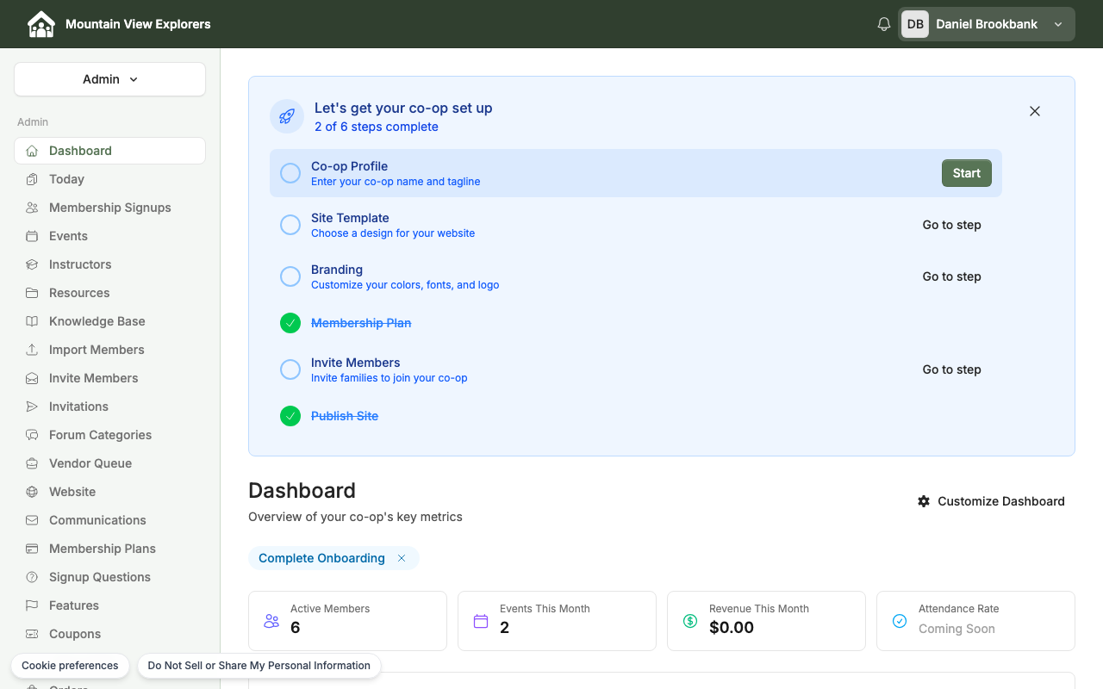Dismiss the Complete Onboarding chip
Viewport: 1103px width, 689px height.
click(402, 558)
